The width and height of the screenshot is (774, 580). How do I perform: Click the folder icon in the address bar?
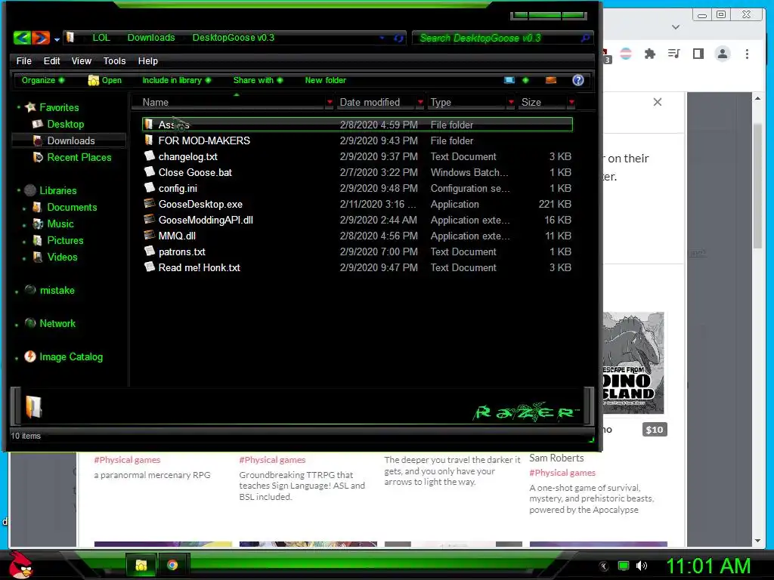click(70, 38)
